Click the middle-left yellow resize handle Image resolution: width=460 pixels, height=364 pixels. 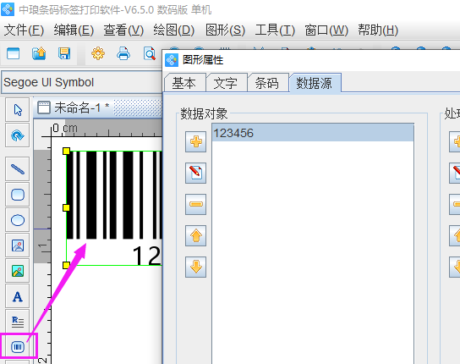tap(66, 208)
